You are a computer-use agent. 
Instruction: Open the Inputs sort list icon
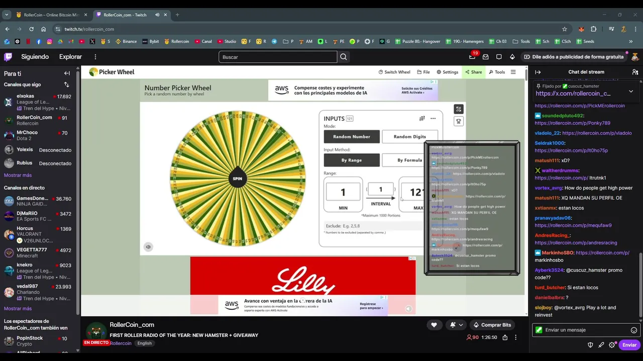422,118
